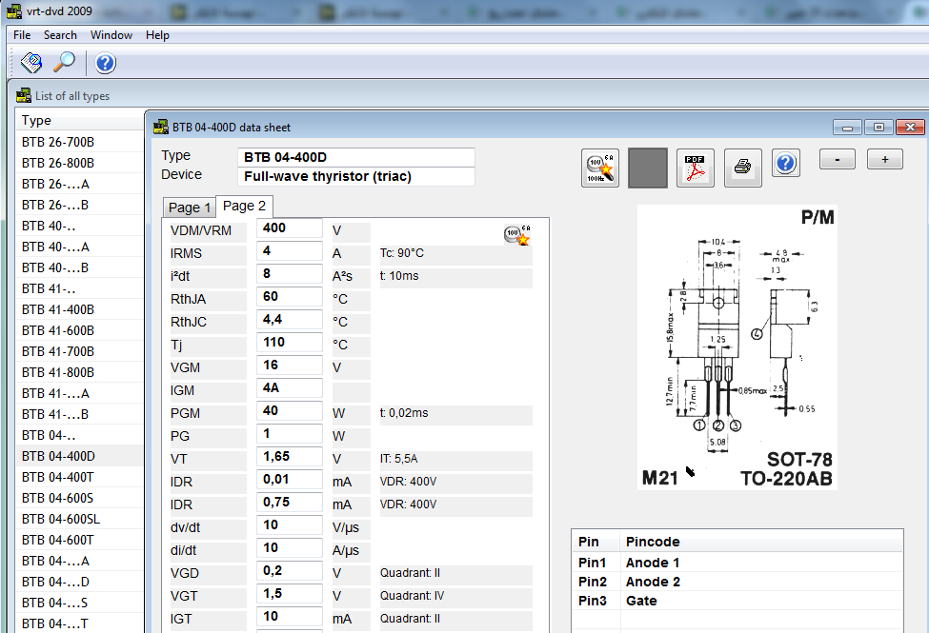Select BTB 04-400T in the type list

(x=79, y=477)
